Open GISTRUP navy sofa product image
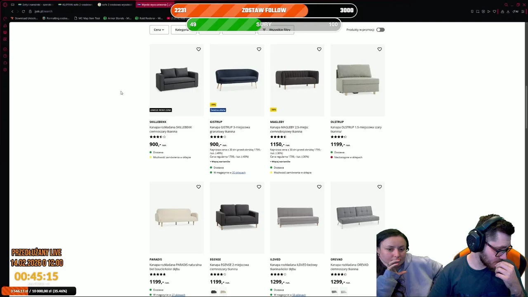This screenshot has height=297, width=528. 237,79
